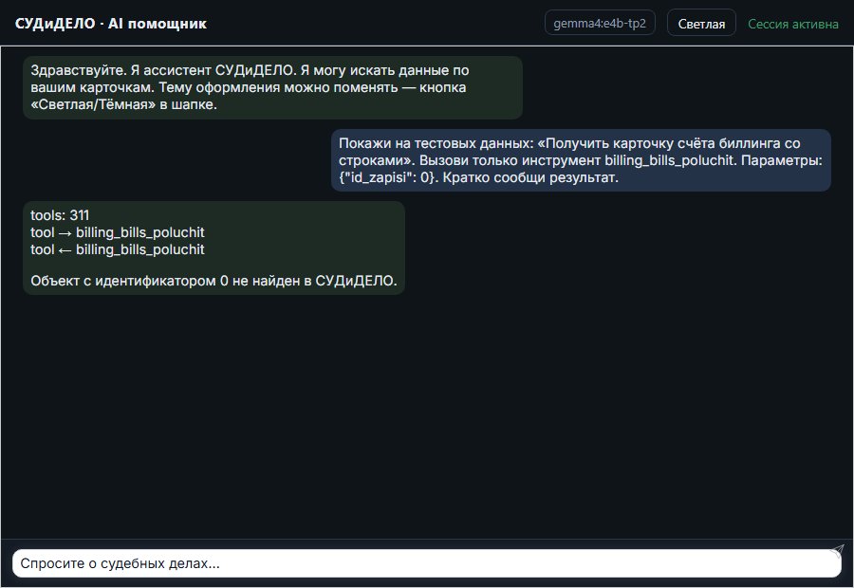Image resolution: width=854 pixels, height=588 pixels.
Task: Switch theme using the Светлая button
Action: [x=701, y=24]
